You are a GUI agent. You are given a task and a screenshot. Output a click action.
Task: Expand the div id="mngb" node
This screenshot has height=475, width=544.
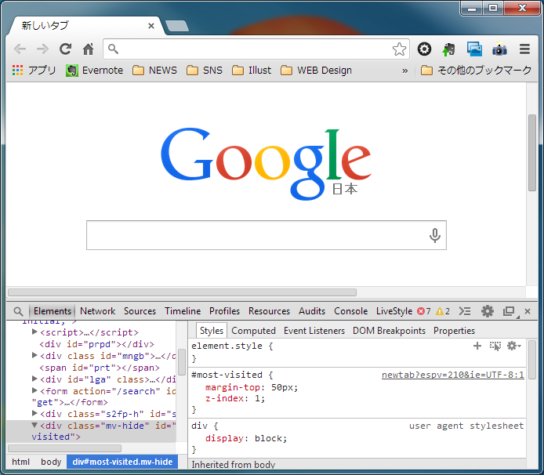click(x=34, y=355)
